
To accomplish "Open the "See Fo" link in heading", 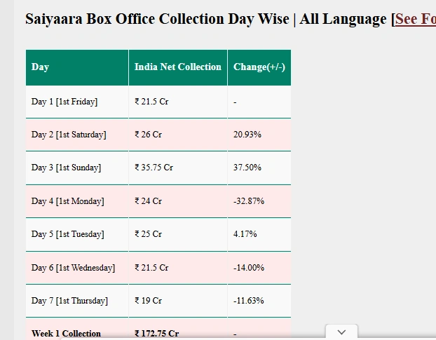I will (415, 19).
